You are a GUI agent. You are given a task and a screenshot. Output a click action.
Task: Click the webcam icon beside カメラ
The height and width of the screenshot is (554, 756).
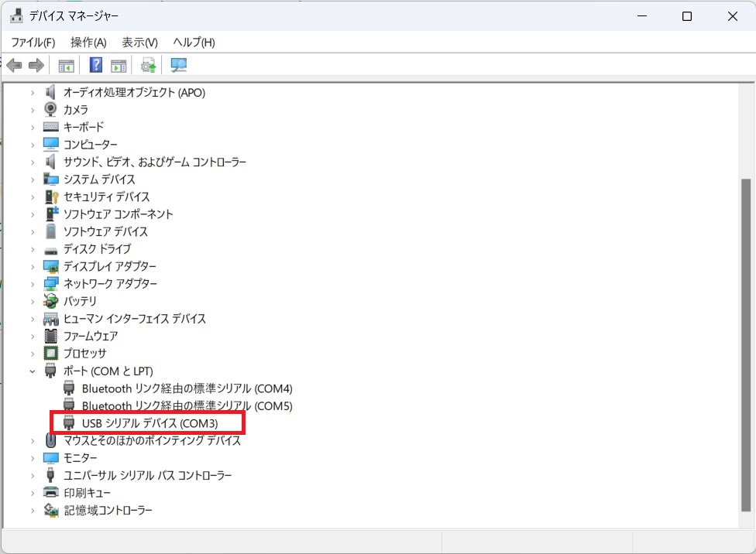coord(50,109)
